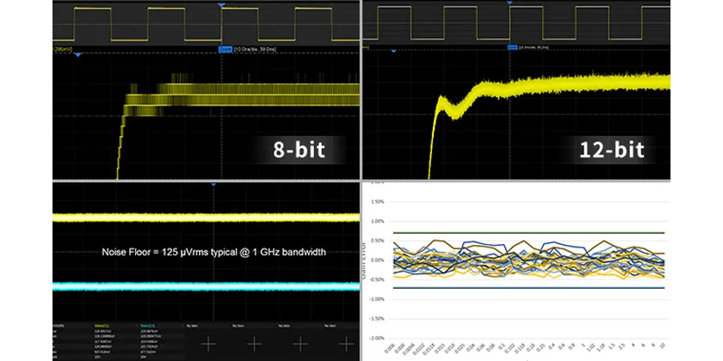The image size is (723, 361).
Task: Click the blue trigger marker above 12-bit overview
Action: click(510, 3)
